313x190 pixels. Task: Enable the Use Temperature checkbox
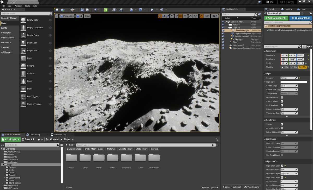click(x=282, y=97)
